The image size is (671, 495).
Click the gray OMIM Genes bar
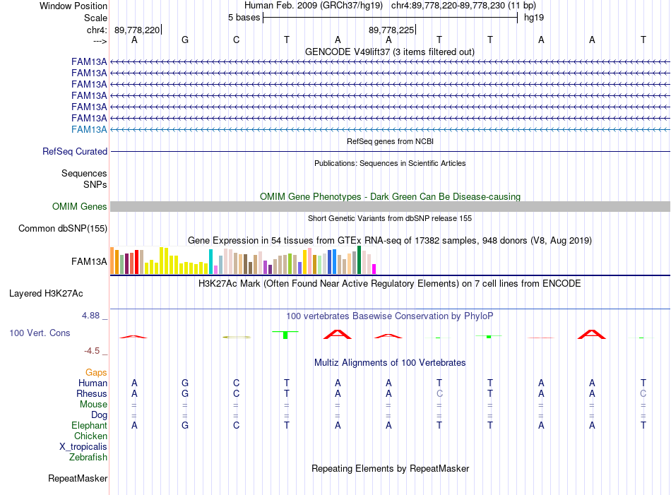(390, 207)
